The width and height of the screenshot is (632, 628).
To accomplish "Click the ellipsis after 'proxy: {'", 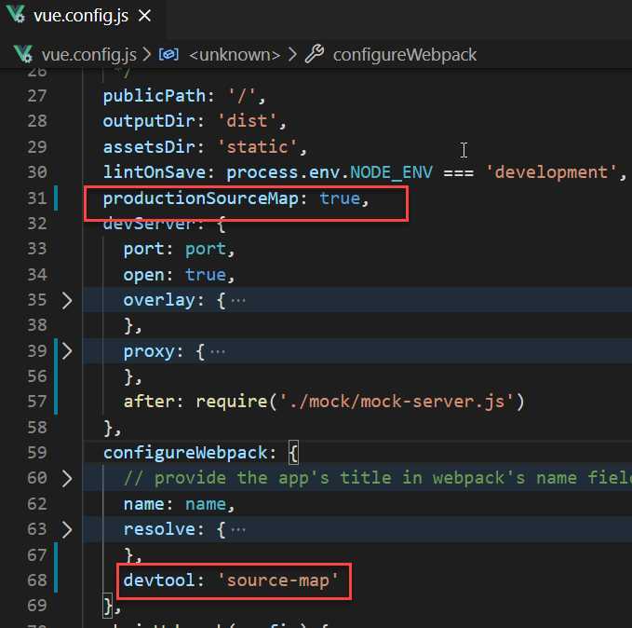I will [218, 351].
